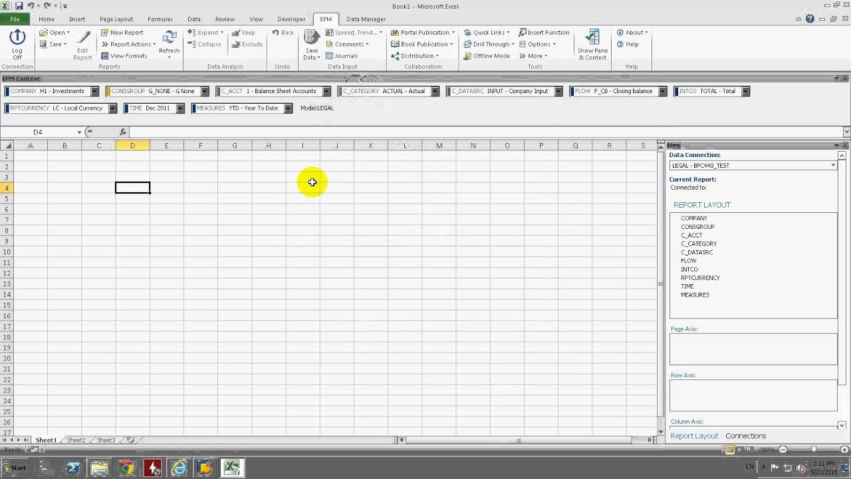The height and width of the screenshot is (479, 851).
Task: Click the Excel icon in taskbar
Action: [231, 468]
